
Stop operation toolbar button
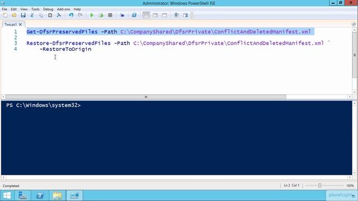110,15
